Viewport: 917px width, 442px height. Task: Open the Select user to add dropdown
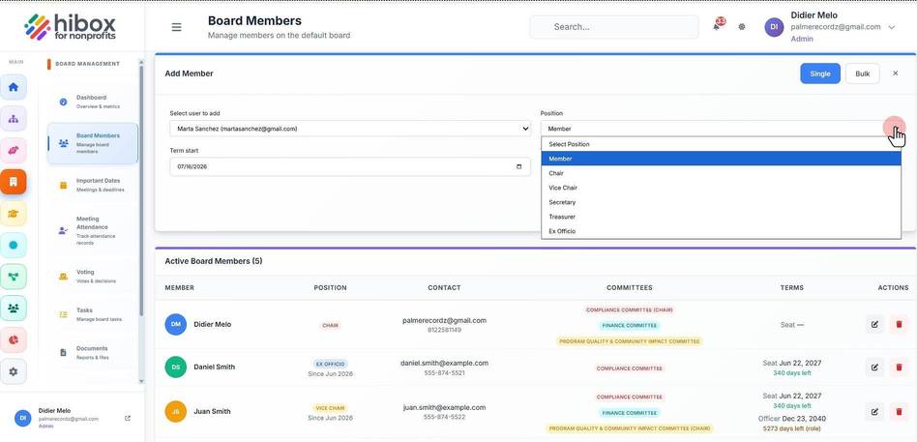[x=350, y=129]
